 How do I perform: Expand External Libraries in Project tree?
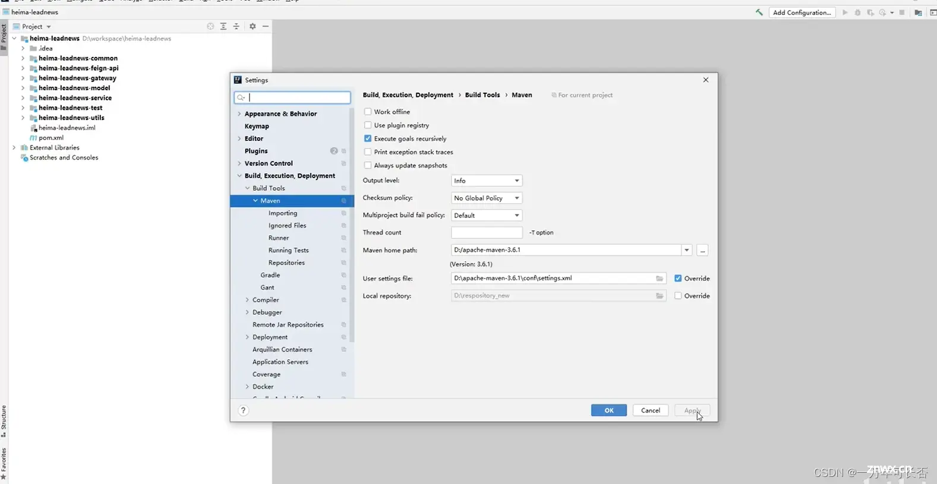point(14,147)
